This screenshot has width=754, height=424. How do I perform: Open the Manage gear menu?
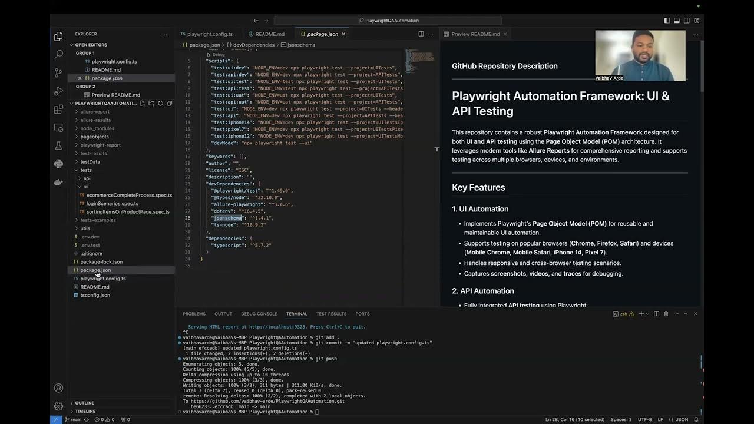click(x=58, y=406)
